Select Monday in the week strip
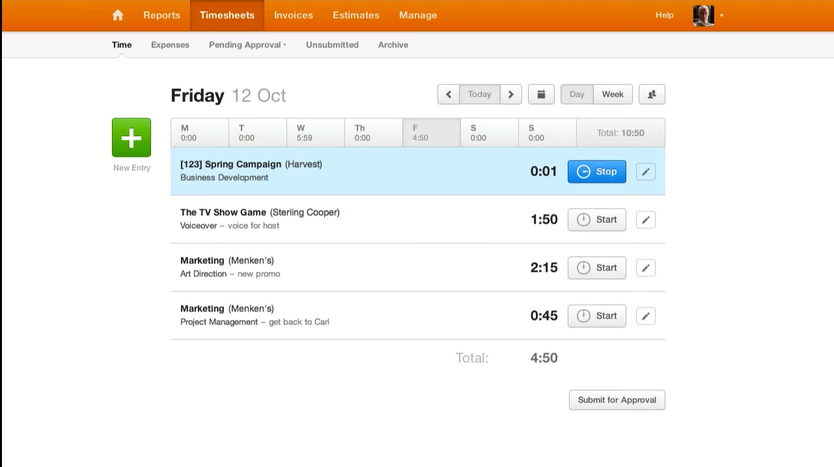Image resolution: width=834 pixels, height=467 pixels. (x=200, y=133)
